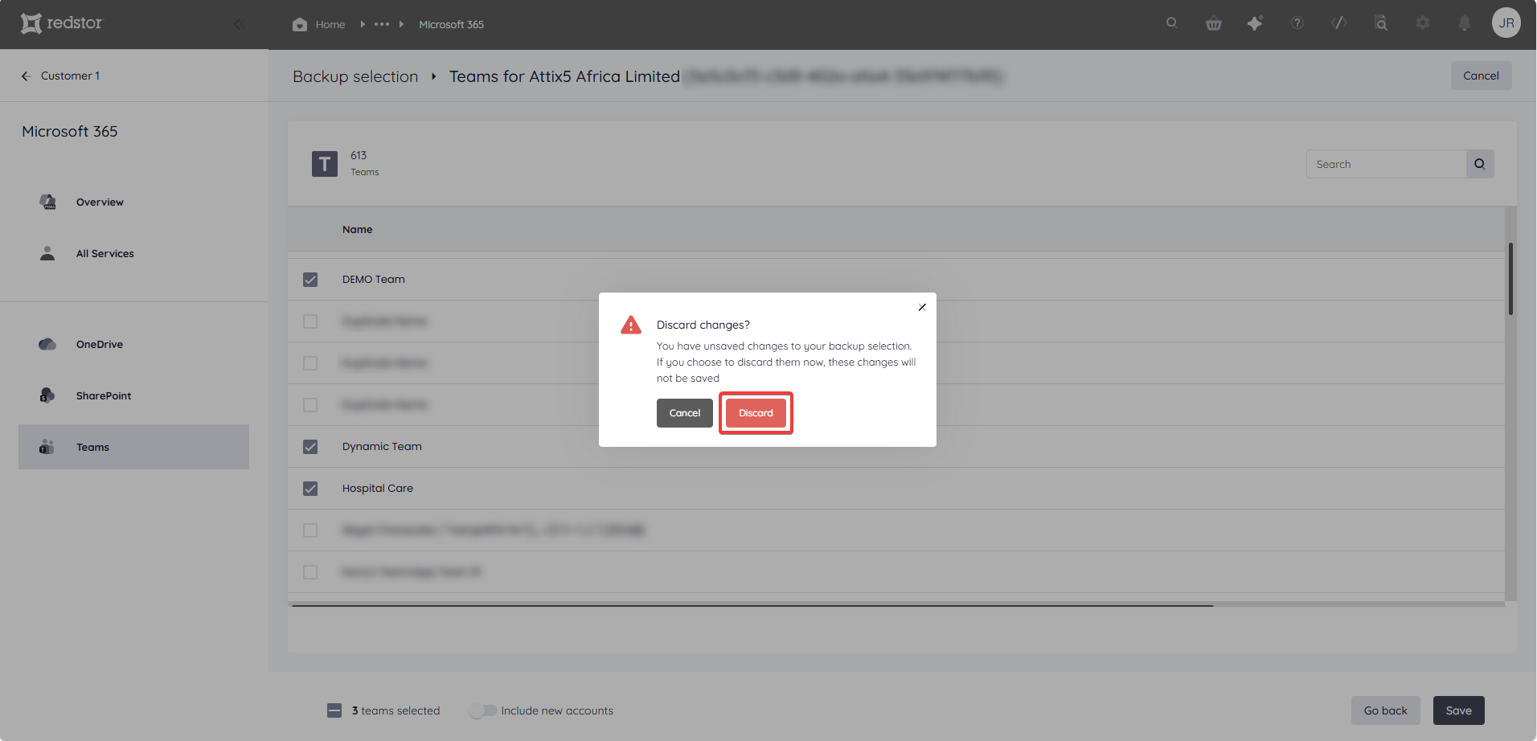1537x741 pixels.
Task: Toggle Include new accounts switch
Action: [x=483, y=710]
